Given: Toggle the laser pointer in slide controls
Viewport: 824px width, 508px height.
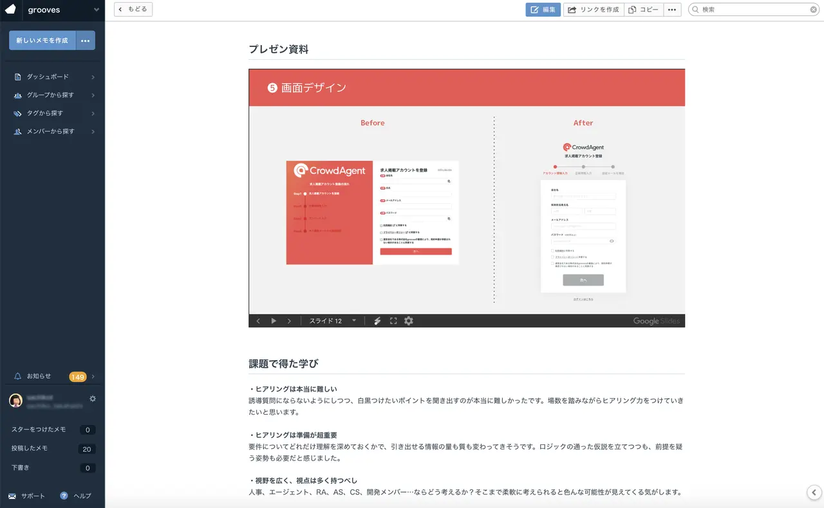Looking at the screenshot, I should [378, 321].
